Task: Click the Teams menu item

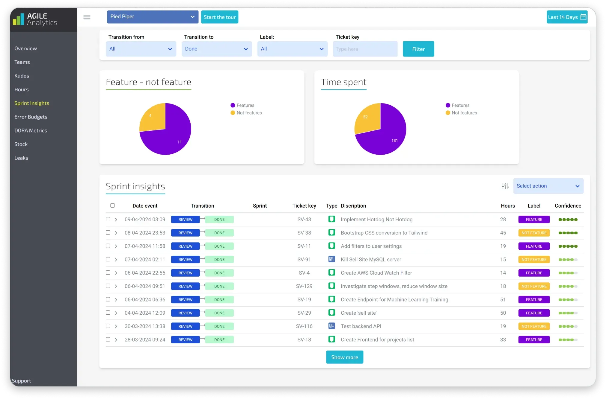Action: point(22,61)
